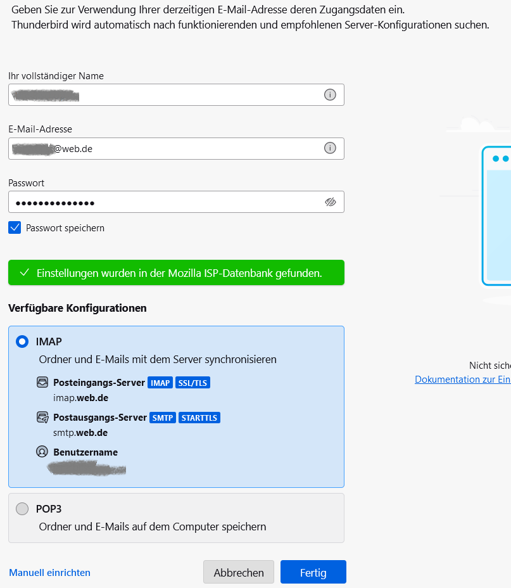Click info icon next to full name field

pyautogui.click(x=330, y=94)
